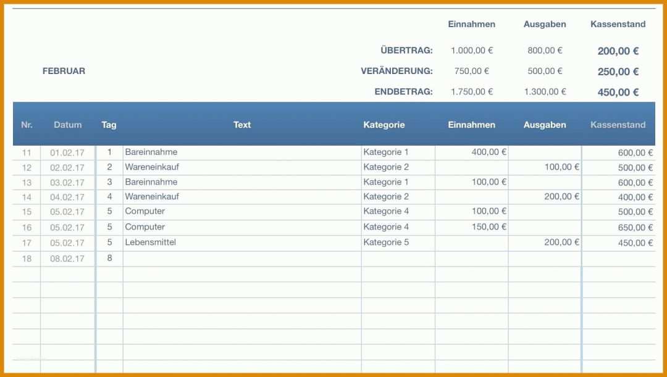Click the row number 11 cell
The image size is (667, 377).
[27, 152]
